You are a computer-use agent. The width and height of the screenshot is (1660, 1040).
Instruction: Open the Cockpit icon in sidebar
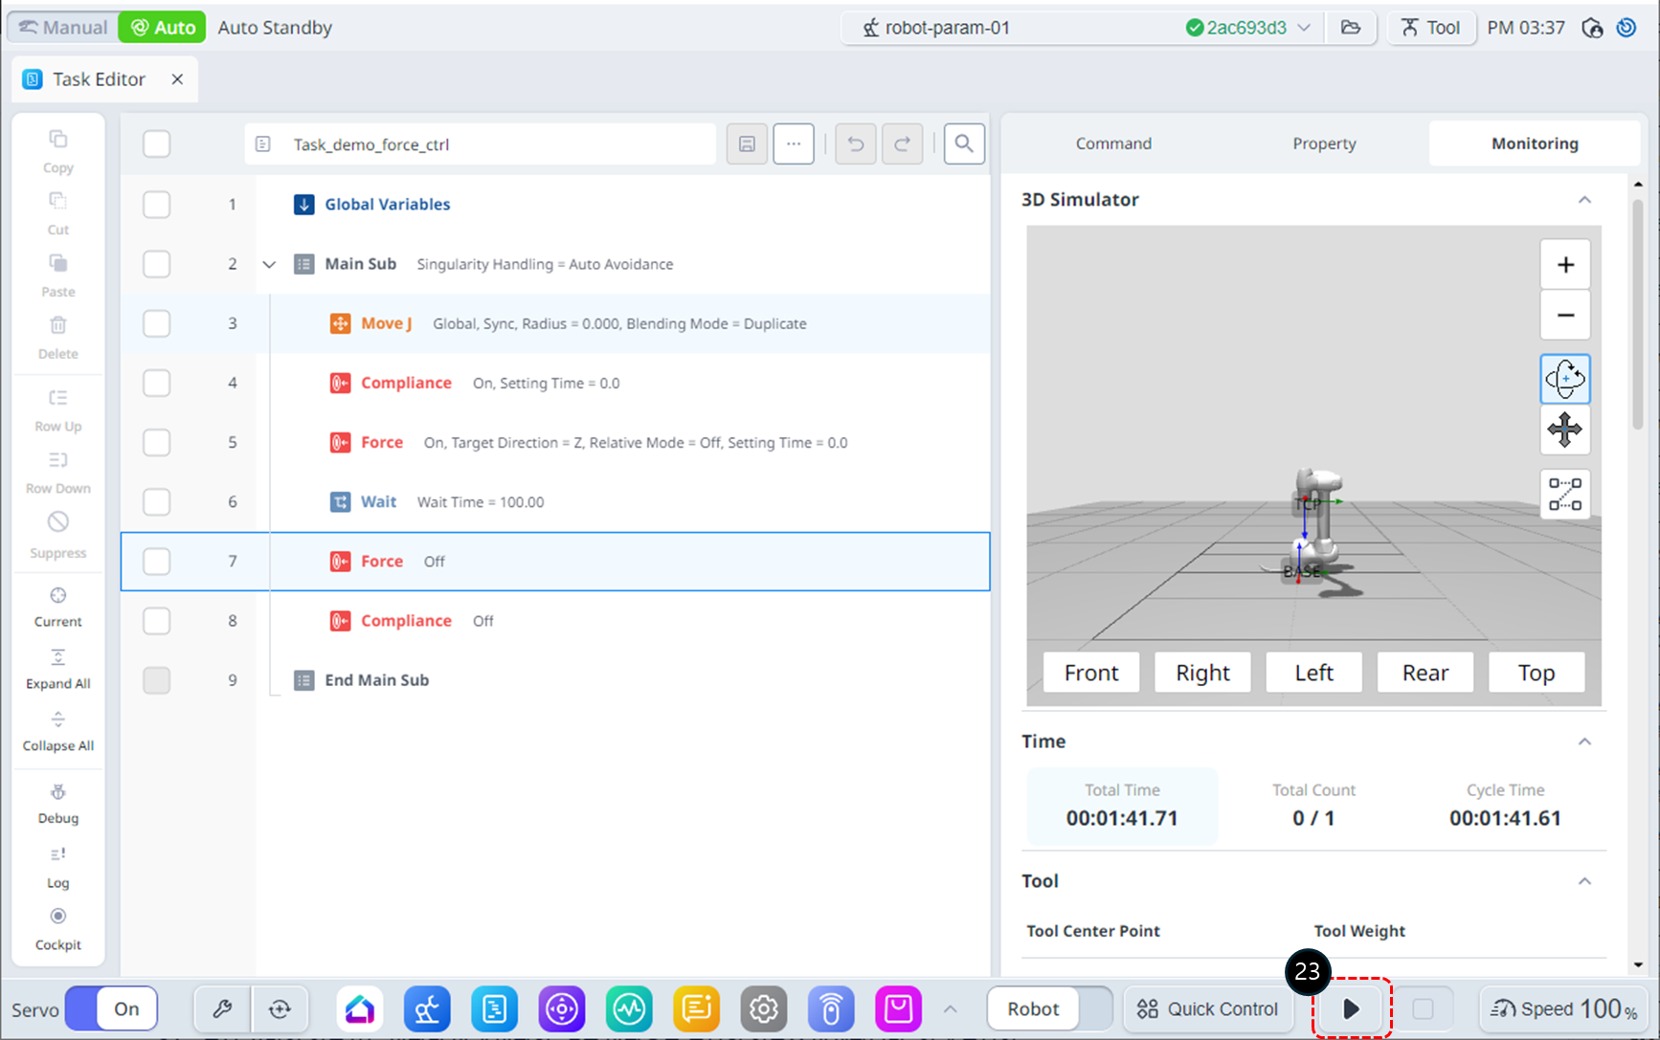click(58, 927)
